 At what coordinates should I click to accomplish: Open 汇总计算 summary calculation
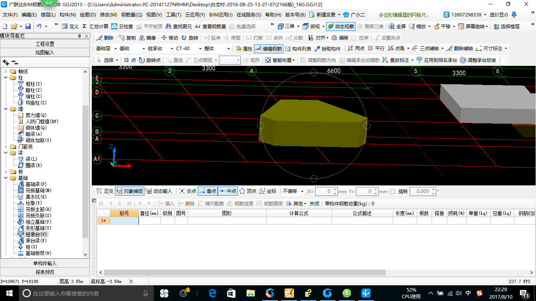pyautogui.click(x=95, y=26)
